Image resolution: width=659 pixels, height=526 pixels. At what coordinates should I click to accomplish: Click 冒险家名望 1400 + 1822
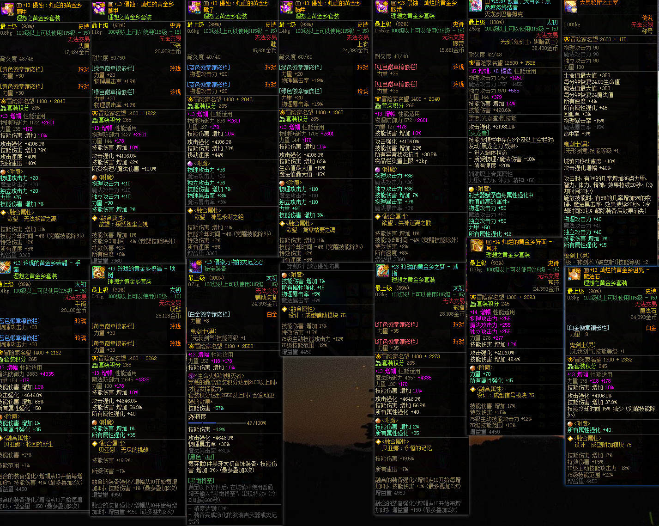[x=124, y=113]
